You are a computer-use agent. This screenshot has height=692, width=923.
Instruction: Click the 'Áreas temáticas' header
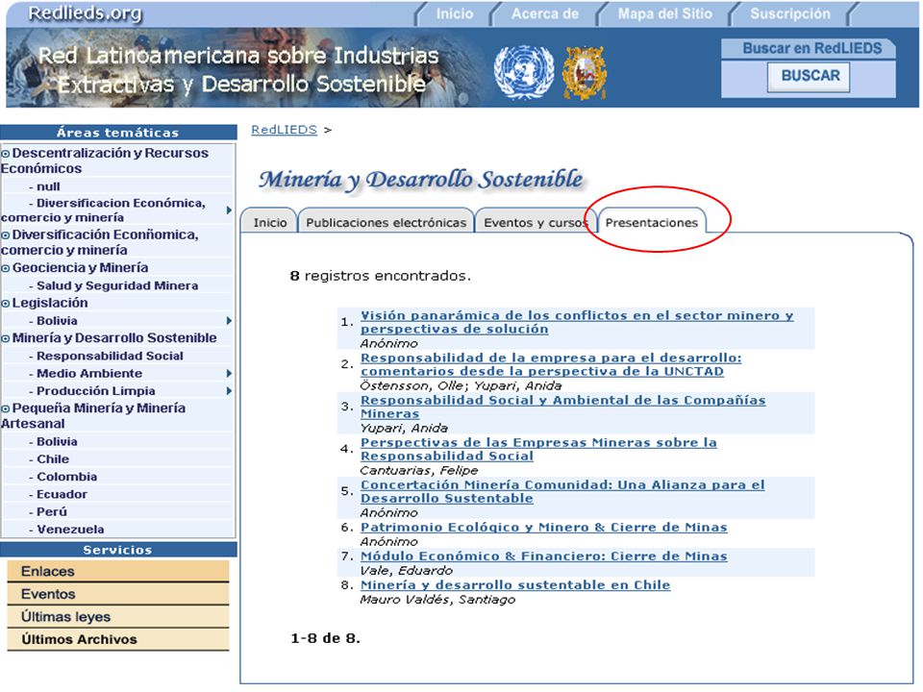tap(117, 133)
